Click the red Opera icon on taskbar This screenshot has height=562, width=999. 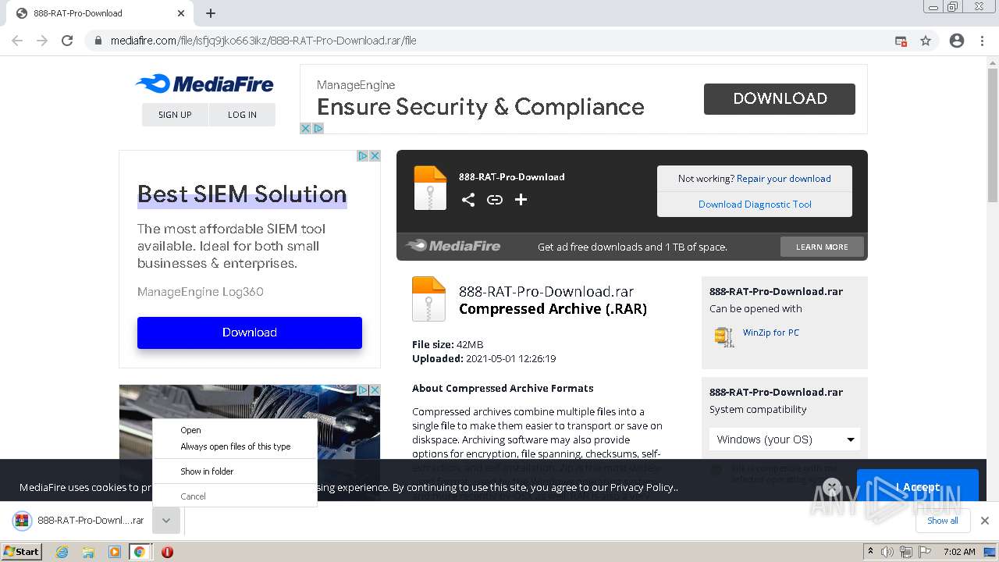pyautogui.click(x=167, y=552)
